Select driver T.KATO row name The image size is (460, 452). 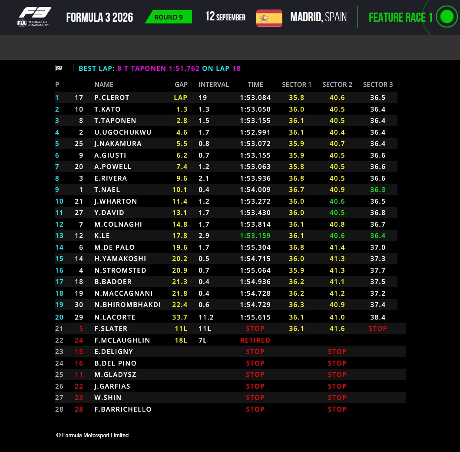click(x=107, y=109)
